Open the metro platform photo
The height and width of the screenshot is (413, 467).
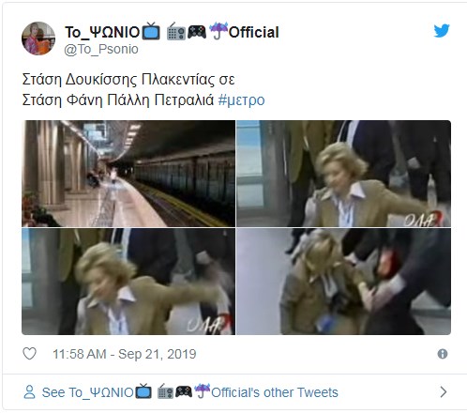tap(128, 174)
